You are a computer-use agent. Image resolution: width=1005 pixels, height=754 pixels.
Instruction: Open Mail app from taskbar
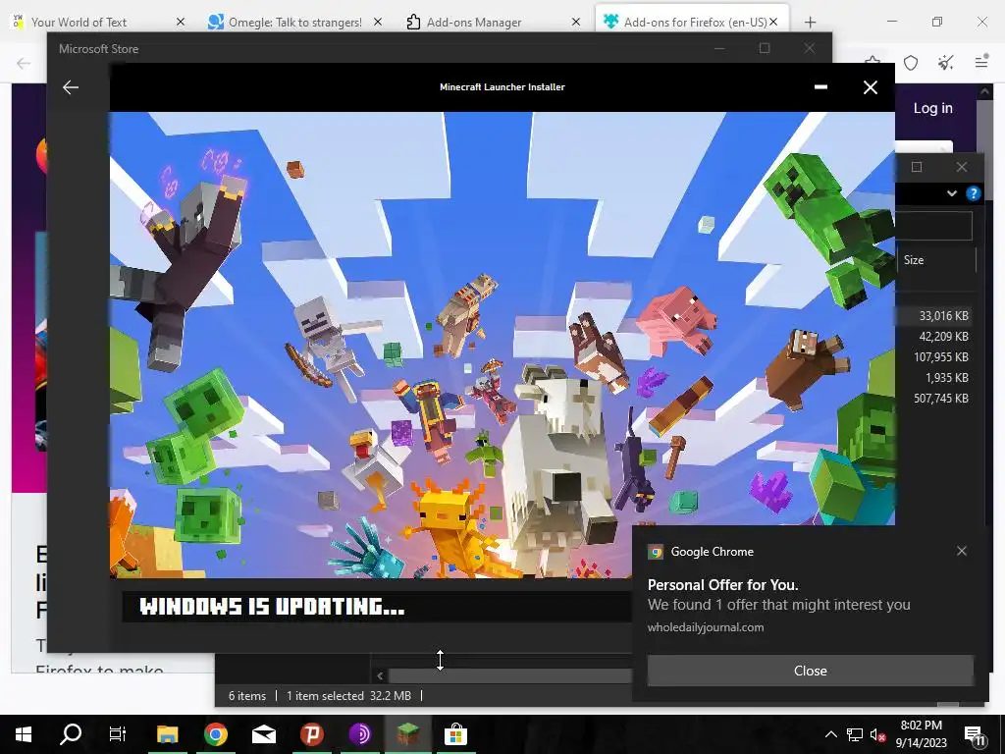click(x=263, y=734)
